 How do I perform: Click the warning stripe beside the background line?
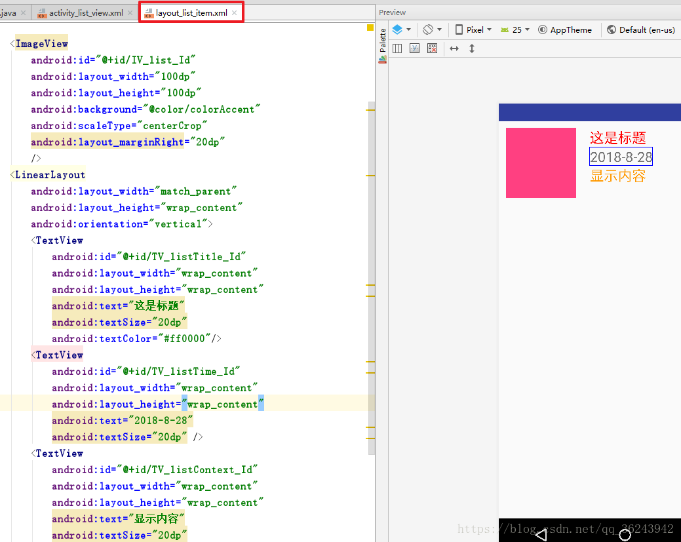point(370,110)
